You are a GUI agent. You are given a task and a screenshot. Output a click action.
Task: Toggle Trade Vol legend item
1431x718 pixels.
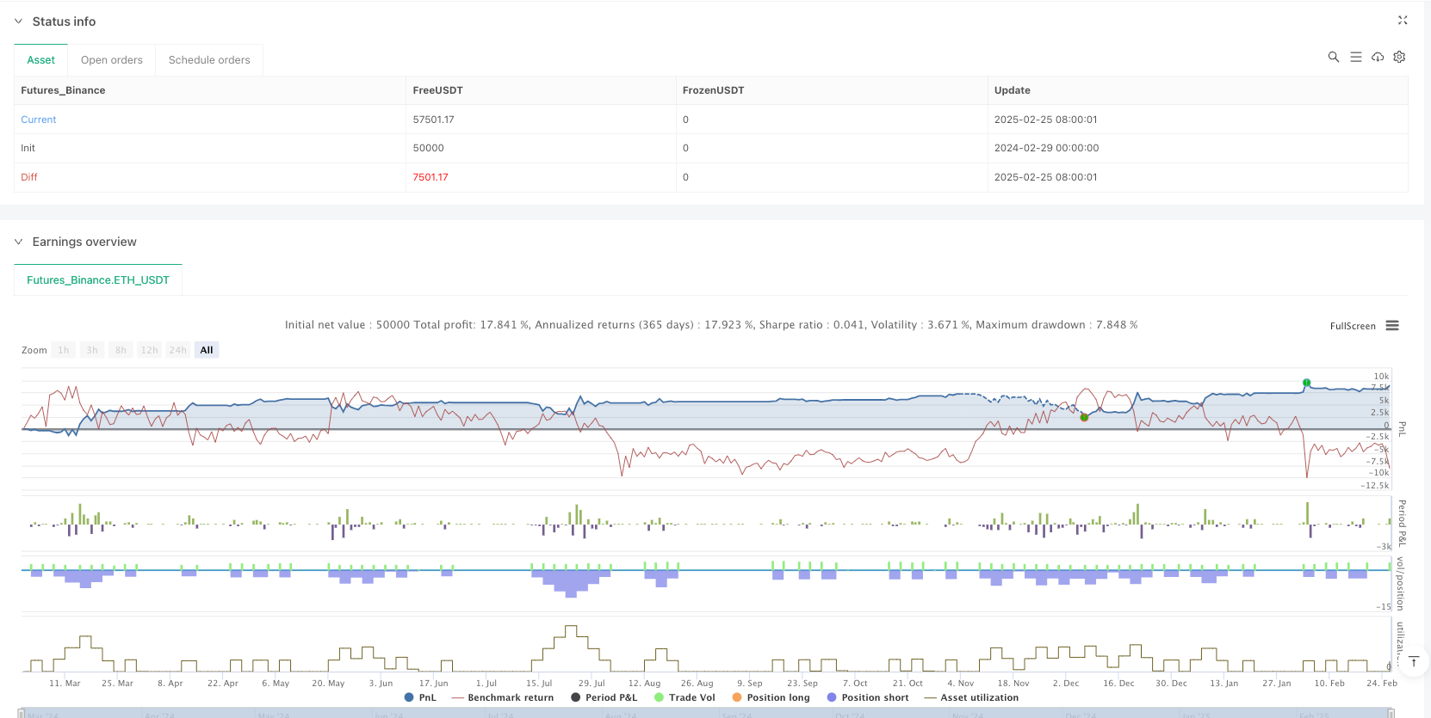[x=685, y=697]
